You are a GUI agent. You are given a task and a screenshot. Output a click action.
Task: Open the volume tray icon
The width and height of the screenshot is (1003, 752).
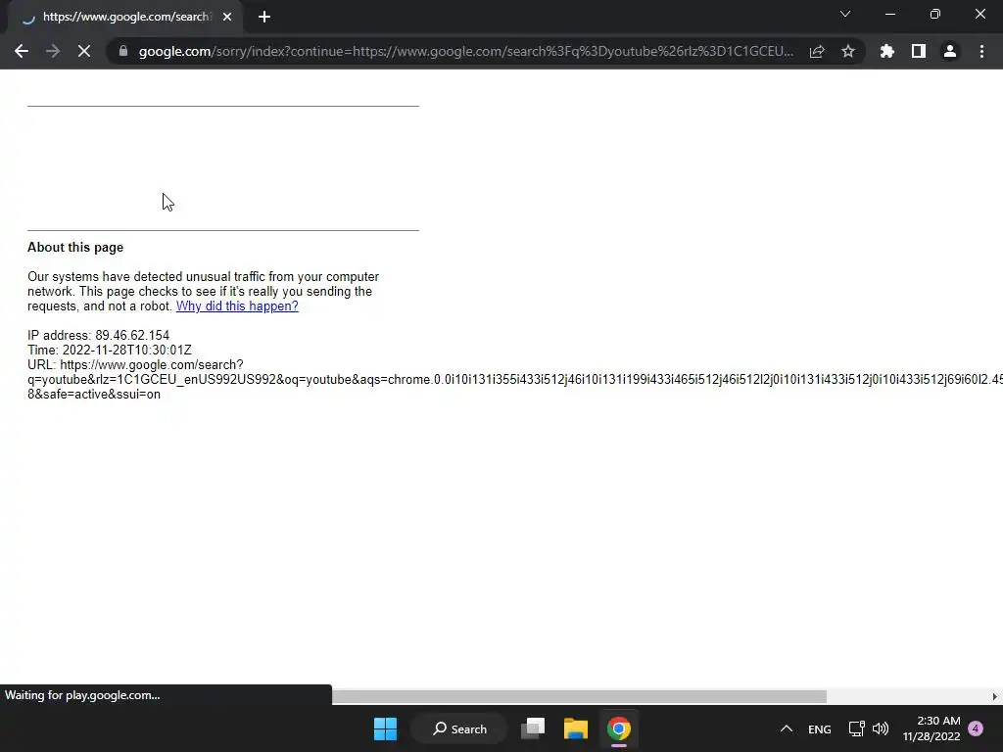[x=881, y=728]
